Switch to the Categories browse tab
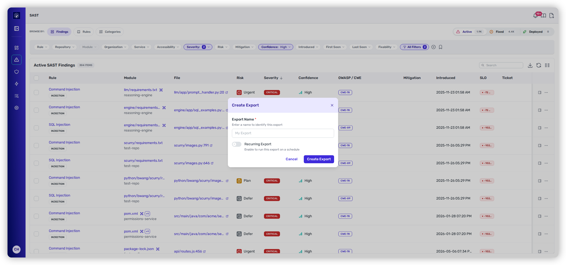This screenshot has height=265, width=566. pos(110,32)
